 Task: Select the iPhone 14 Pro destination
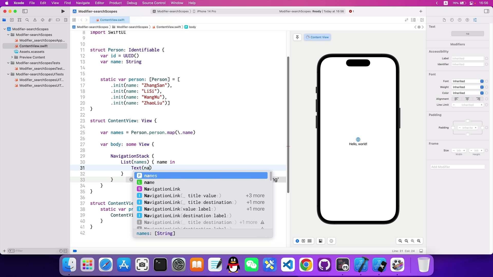(x=205, y=11)
